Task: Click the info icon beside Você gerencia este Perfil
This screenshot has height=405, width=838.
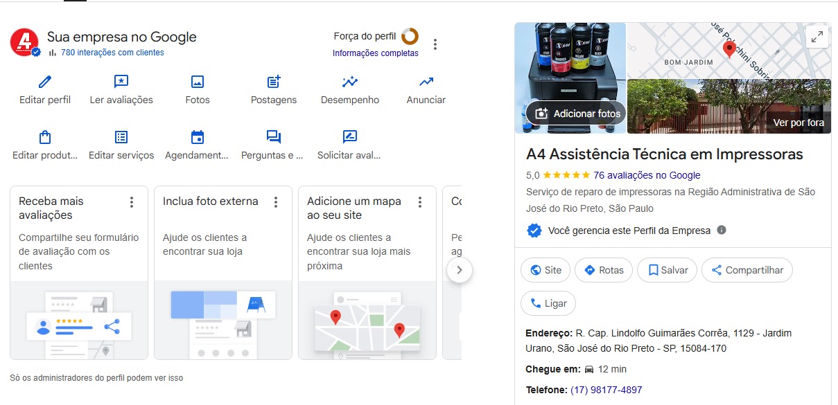Action: tap(722, 230)
